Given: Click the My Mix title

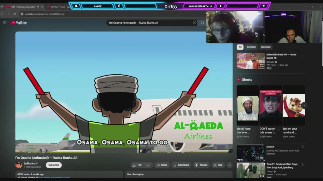Looking at the screenshot, I should (x=270, y=147).
